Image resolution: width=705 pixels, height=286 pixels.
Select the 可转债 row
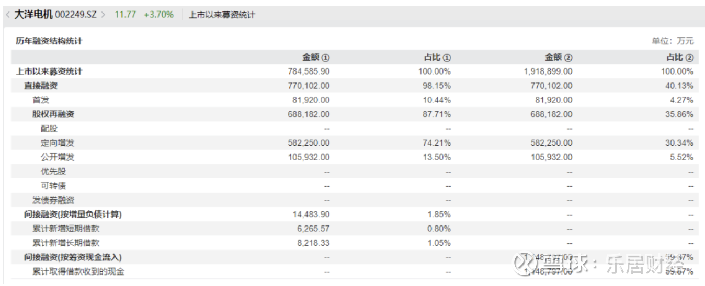tap(53, 186)
